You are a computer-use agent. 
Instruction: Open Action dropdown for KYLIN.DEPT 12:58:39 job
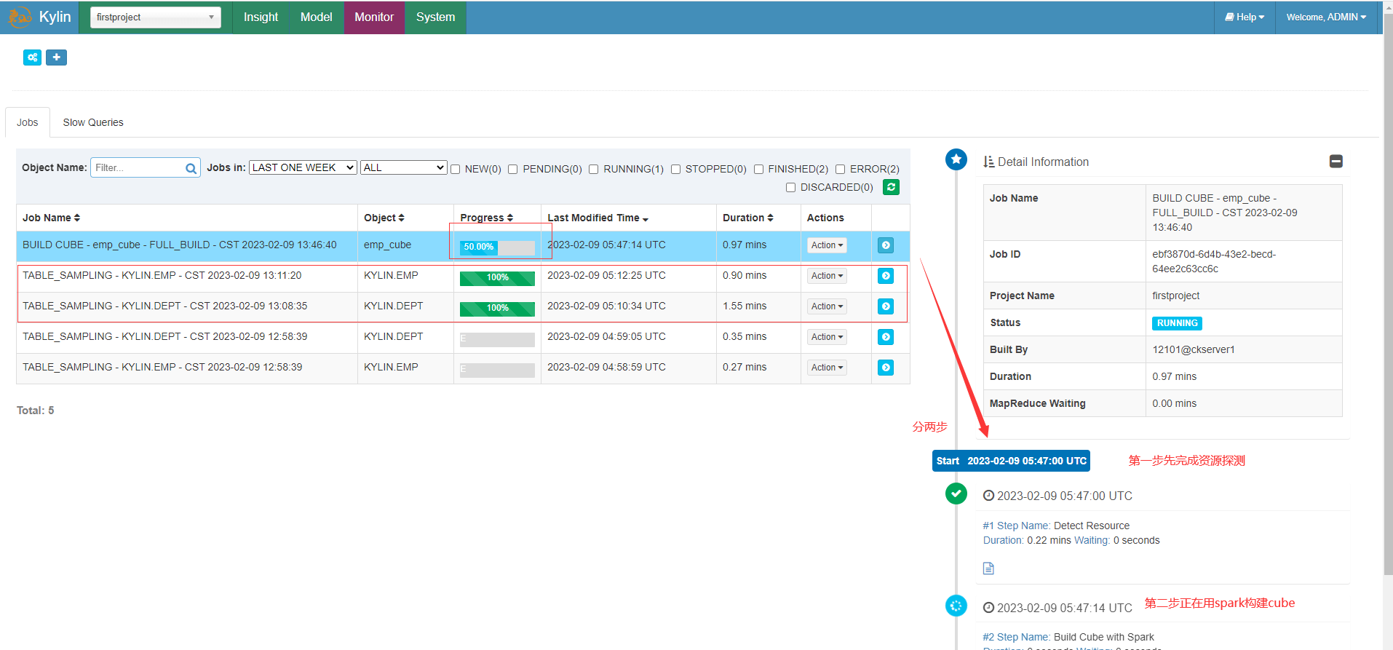[x=827, y=337]
